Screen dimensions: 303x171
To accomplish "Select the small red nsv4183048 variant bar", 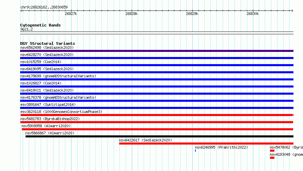I will [272, 158].
